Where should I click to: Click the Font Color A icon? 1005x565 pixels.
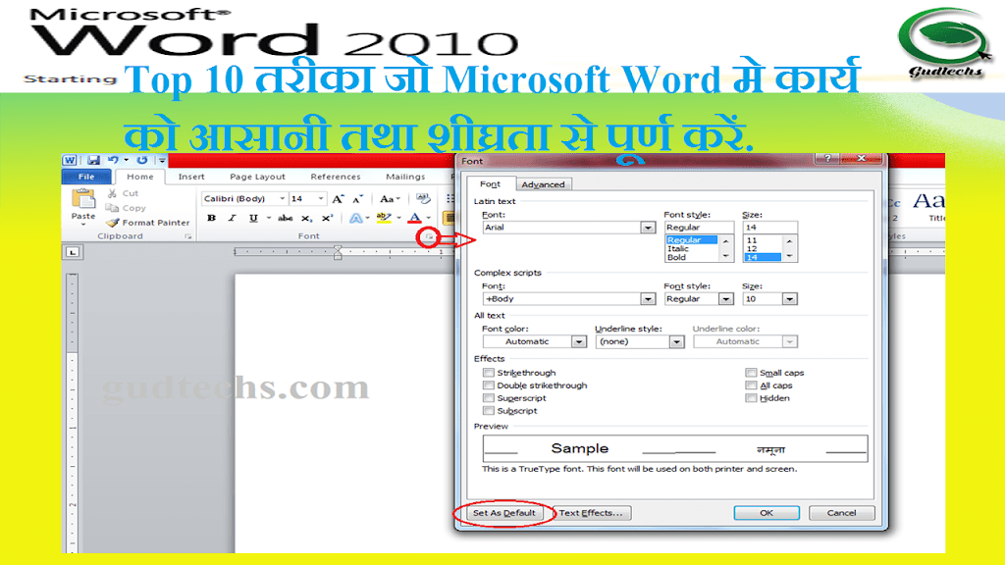[x=415, y=218]
